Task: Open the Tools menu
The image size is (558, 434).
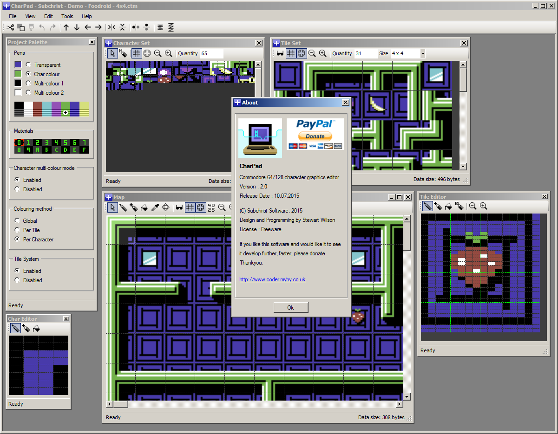Action: click(67, 16)
